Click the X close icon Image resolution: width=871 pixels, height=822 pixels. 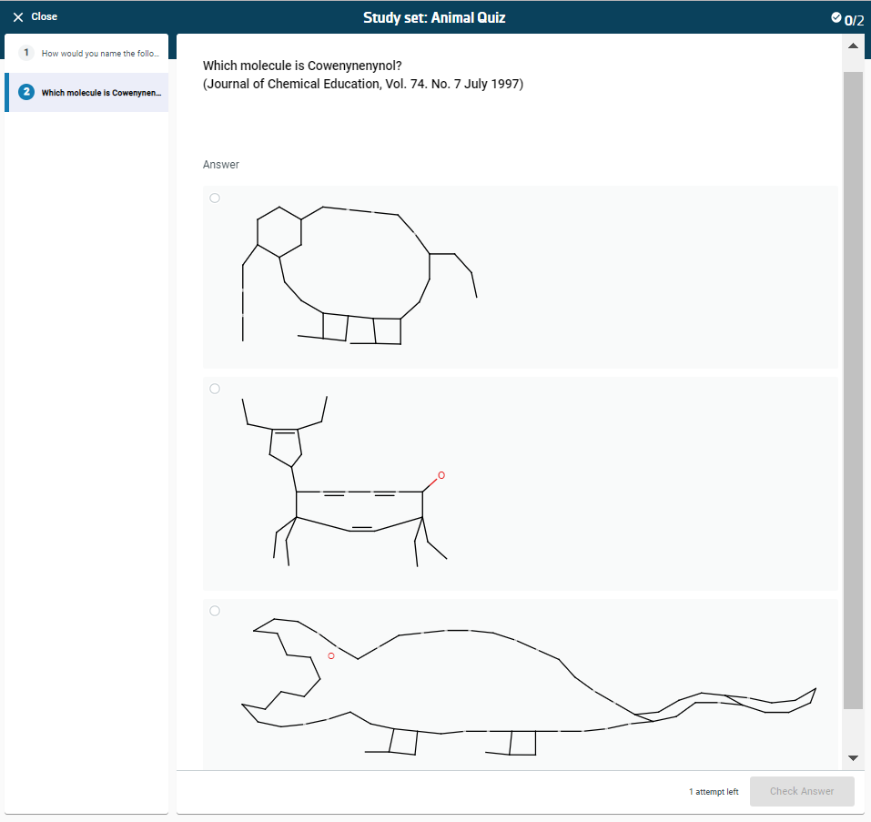click(18, 17)
